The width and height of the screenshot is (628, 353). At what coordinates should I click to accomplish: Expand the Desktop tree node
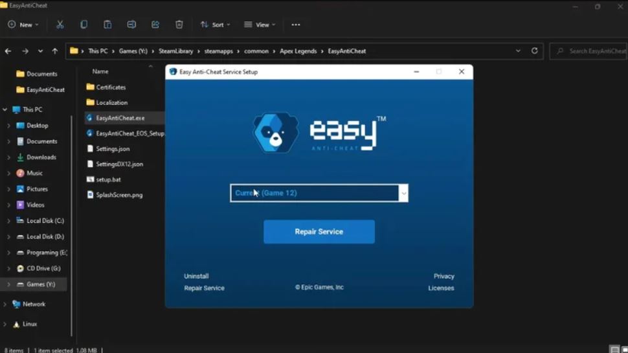pos(9,126)
